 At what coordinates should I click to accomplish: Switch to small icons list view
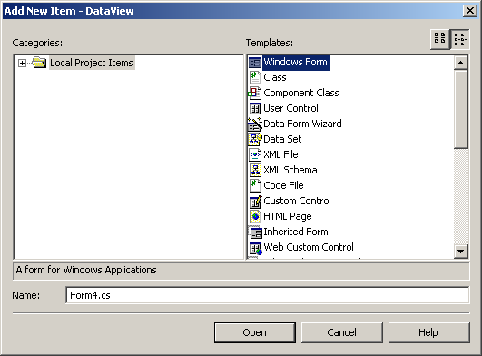point(460,39)
